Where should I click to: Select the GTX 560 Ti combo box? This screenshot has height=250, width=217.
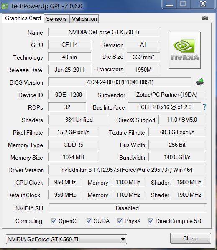coord(66,239)
